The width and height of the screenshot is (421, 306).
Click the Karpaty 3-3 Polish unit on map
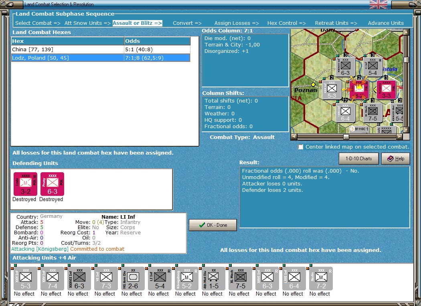[387, 90]
